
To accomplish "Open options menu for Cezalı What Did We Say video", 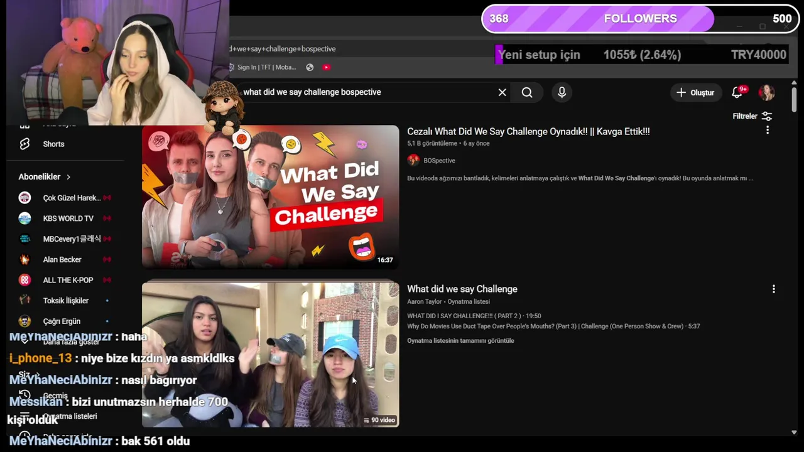I will pos(767,130).
